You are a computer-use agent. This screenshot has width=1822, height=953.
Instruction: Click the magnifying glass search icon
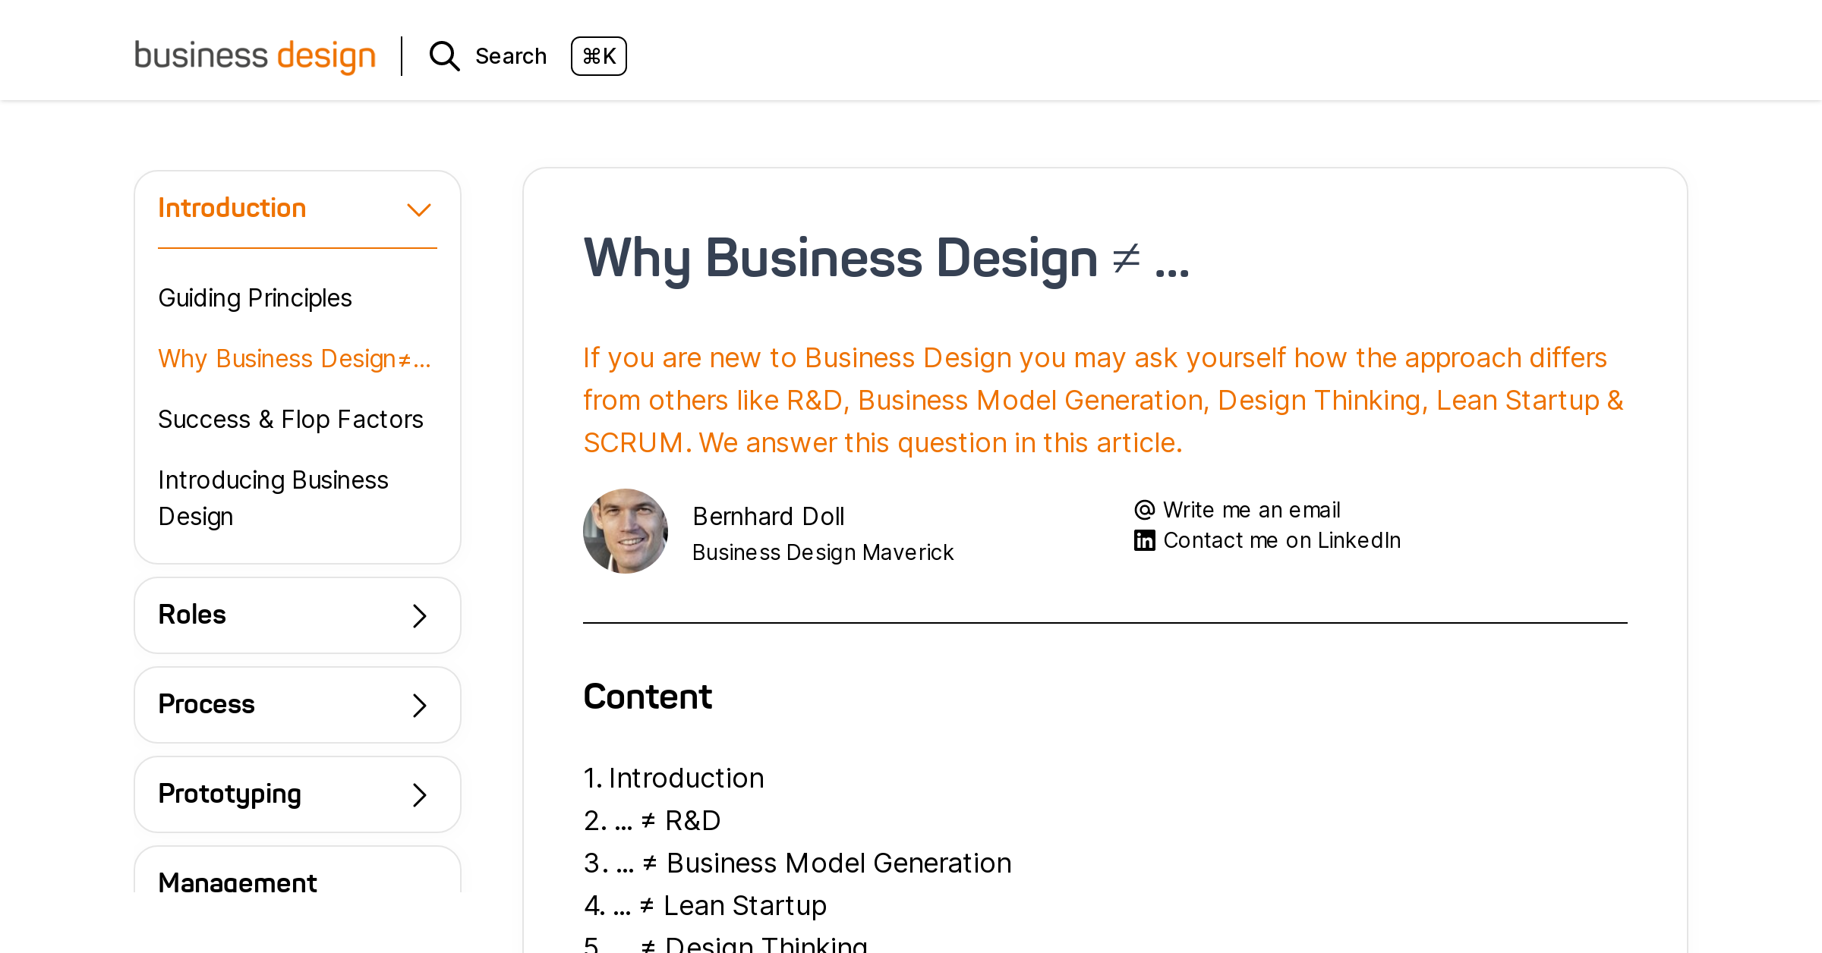tap(444, 56)
